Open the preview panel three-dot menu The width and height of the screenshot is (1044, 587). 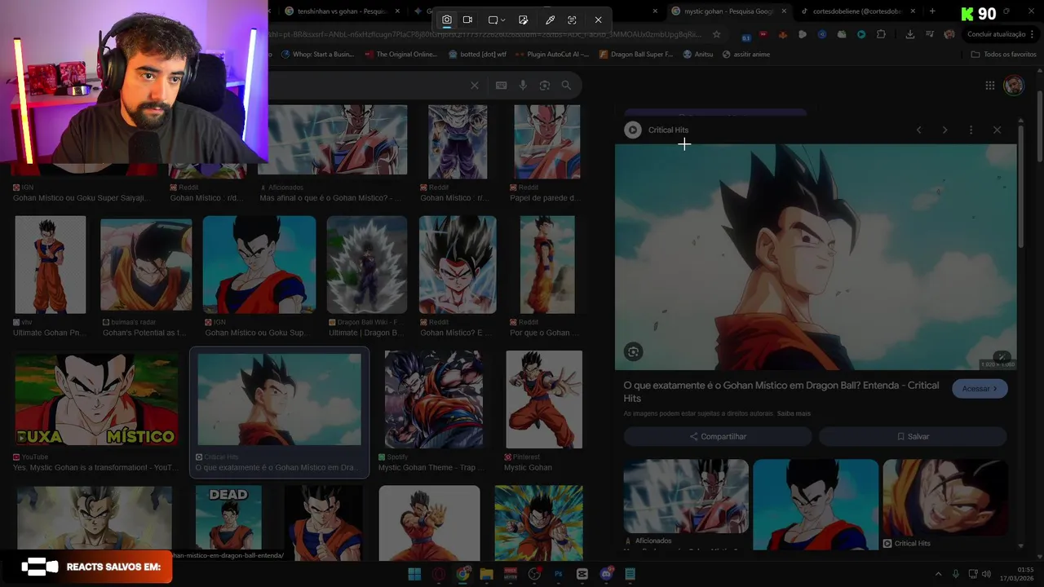pyautogui.click(x=971, y=130)
